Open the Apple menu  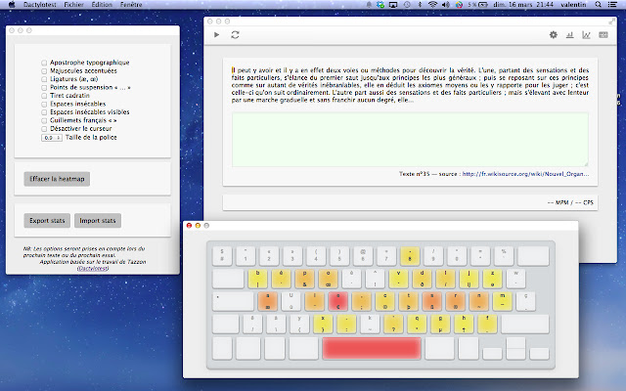(x=12, y=4)
